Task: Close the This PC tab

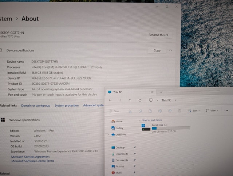Action: (x=152, y=92)
